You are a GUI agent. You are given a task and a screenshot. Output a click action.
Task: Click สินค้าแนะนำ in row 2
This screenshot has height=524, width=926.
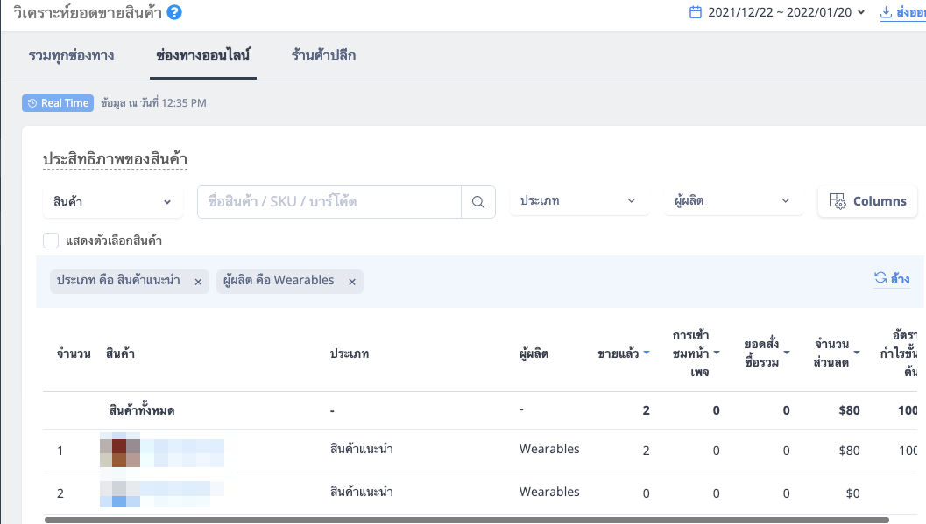pyautogui.click(x=362, y=493)
